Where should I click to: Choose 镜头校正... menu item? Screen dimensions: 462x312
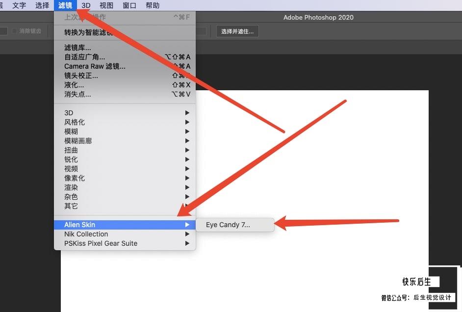point(125,76)
